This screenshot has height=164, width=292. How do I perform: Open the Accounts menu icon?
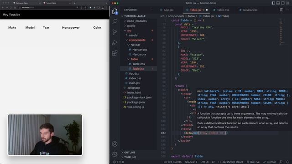[115, 144]
